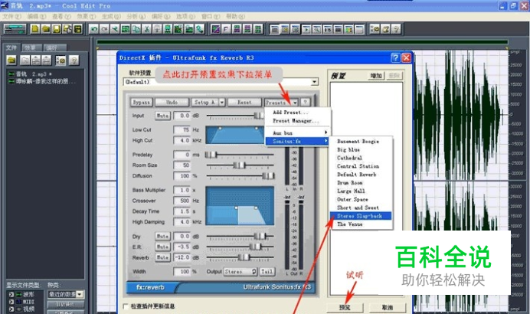Screen dimensions: 530x314
Task: Choose the Cathedral preset
Action: 361,158
